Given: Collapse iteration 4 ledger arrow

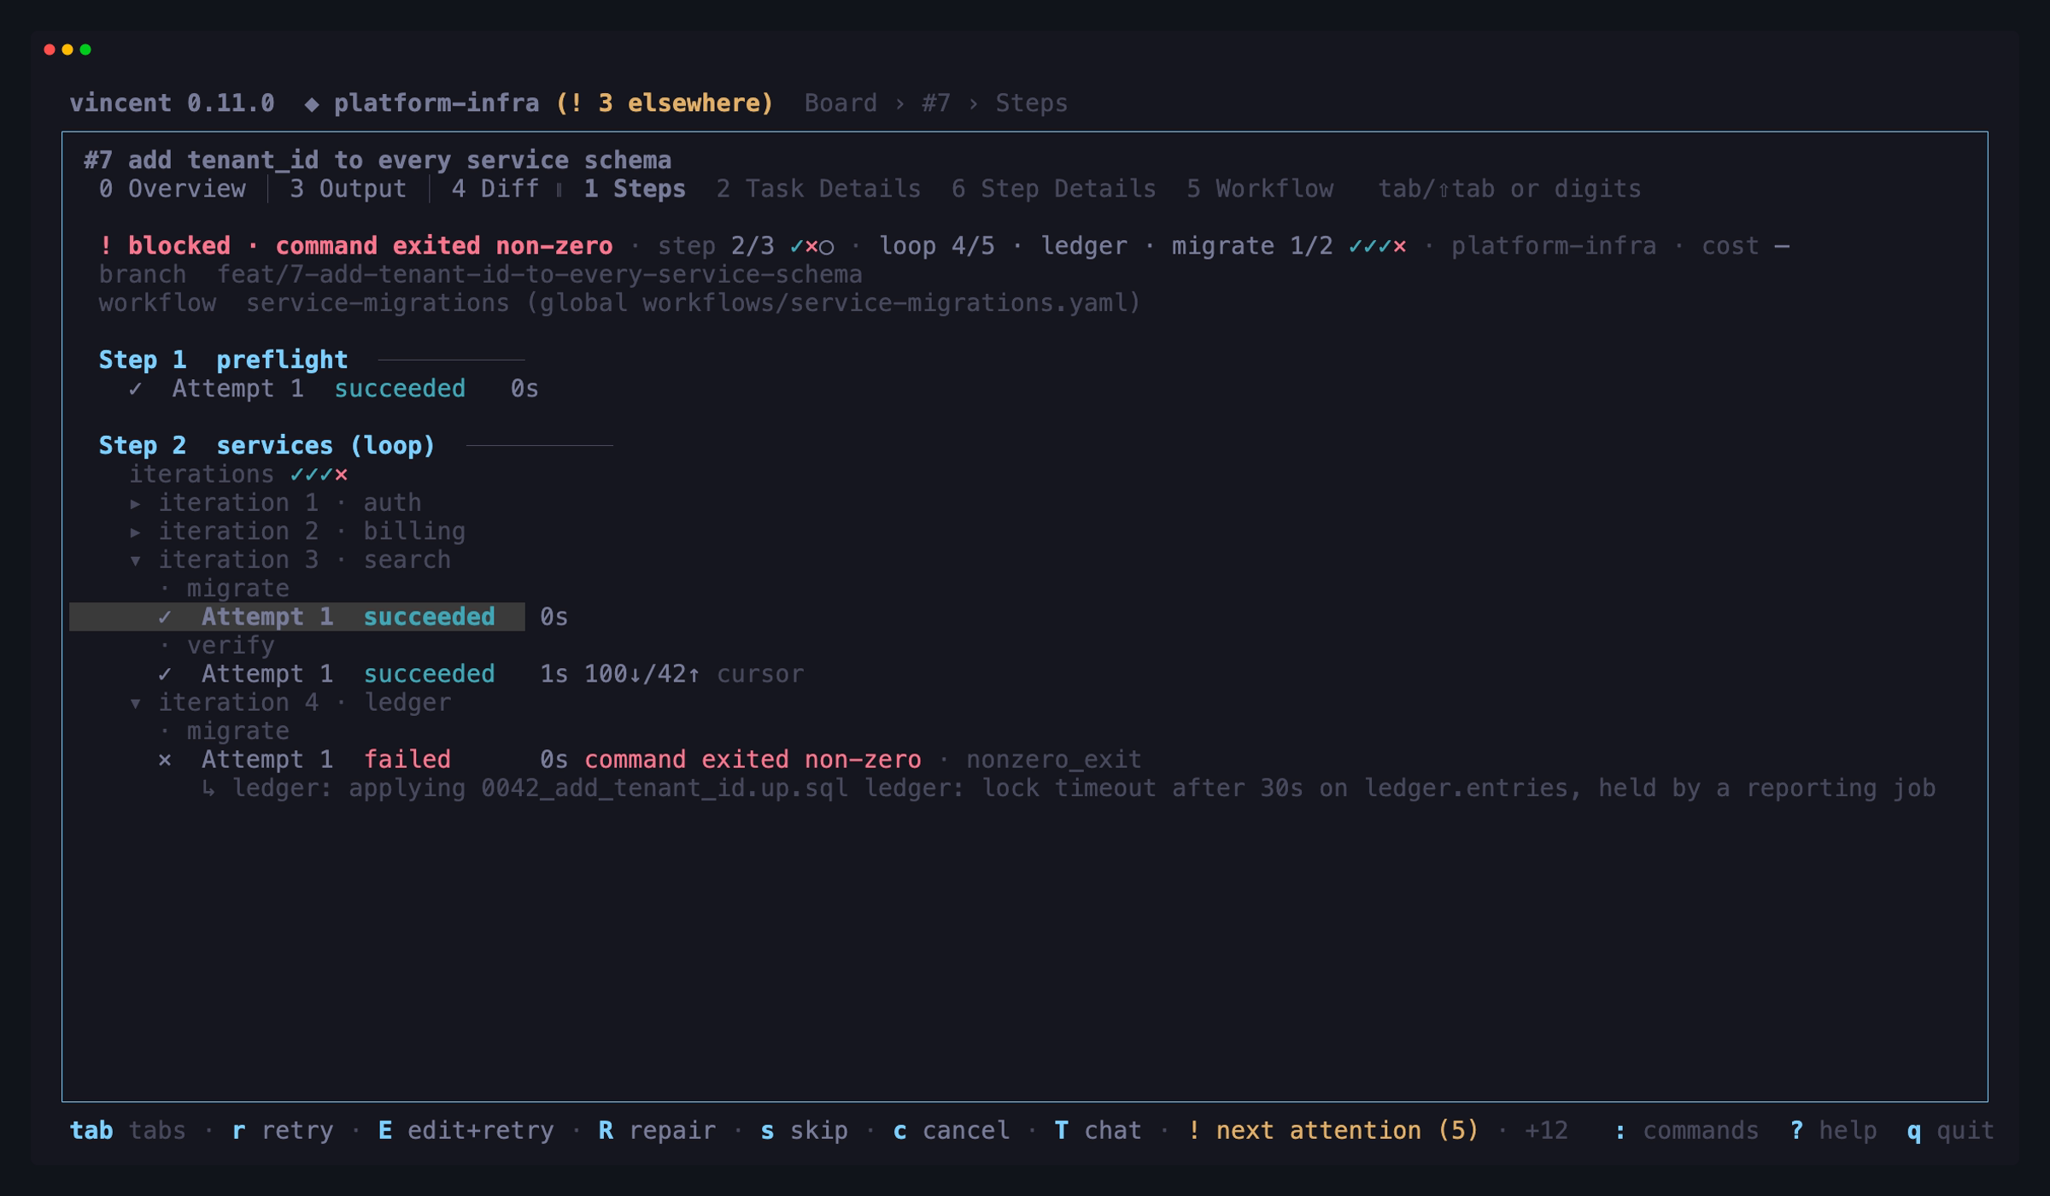Looking at the screenshot, I should (136, 703).
